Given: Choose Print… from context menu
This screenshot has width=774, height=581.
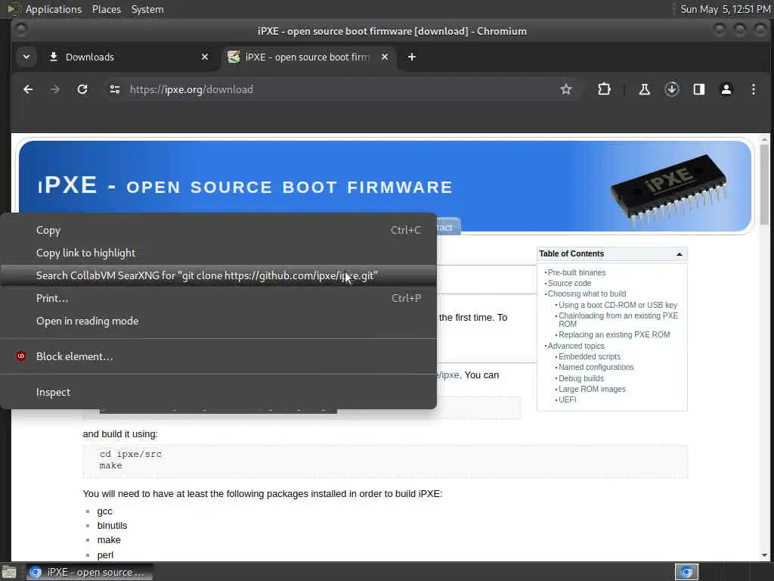Looking at the screenshot, I should (x=218, y=298).
